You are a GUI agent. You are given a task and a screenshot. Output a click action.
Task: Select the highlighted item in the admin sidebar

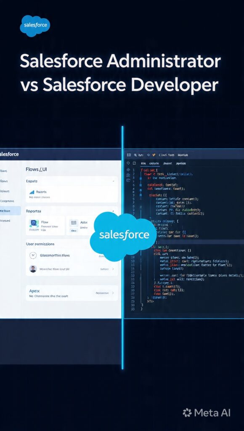[10, 211]
